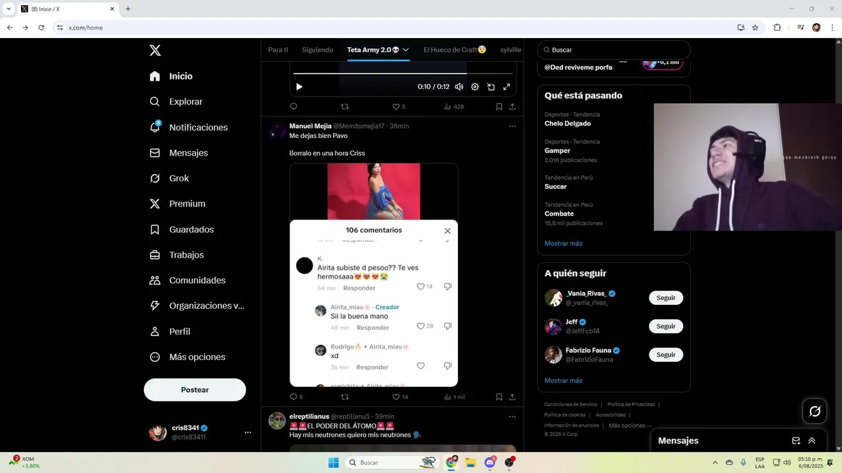Bookmark Manuel Mejia post
The width and height of the screenshot is (842, 473).
499,397
